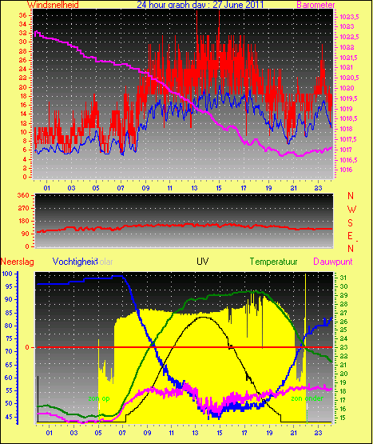373x444 pixels.
Task: Click the 'Dauwpunt' legend label
Action: pyautogui.click(x=333, y=262)
